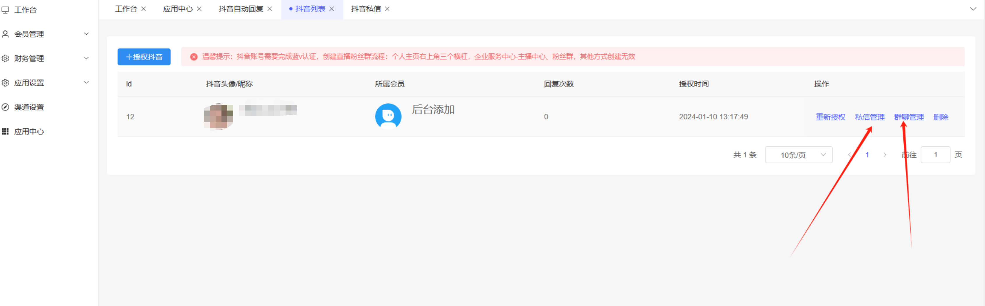This screenshot has width=985, height=306.
Task: Click the red error icon in the warning banner
Action: click(x=194, y=57)
